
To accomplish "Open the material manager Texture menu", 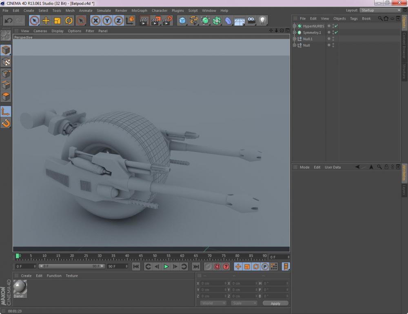I will coord(72,276).
